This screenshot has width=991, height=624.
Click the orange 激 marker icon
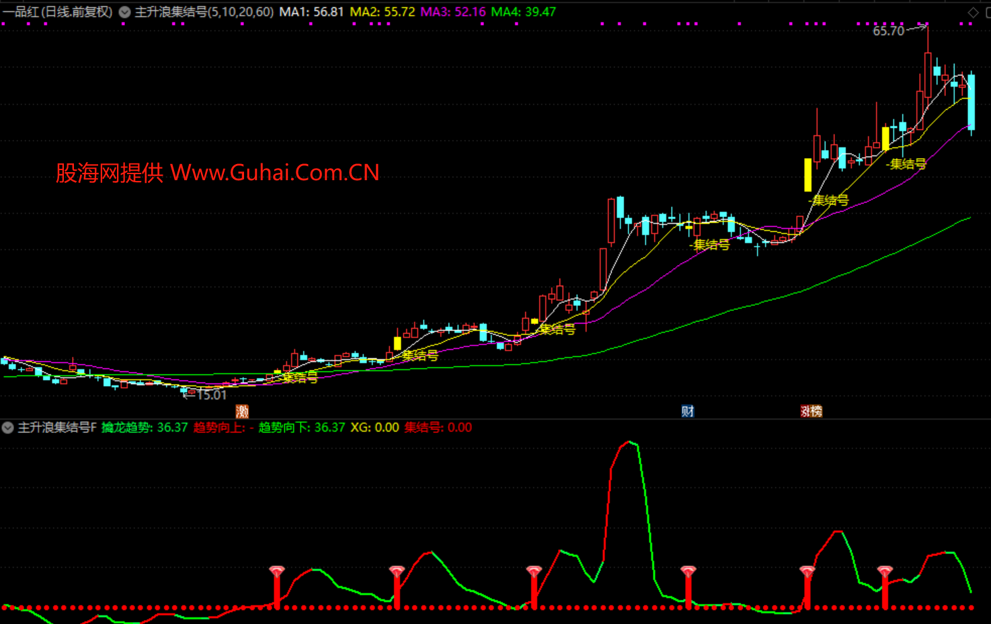click(242, 411)
